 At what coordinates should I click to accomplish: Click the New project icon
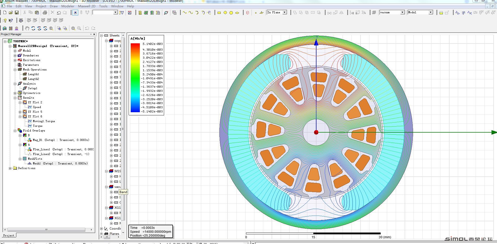5,13
